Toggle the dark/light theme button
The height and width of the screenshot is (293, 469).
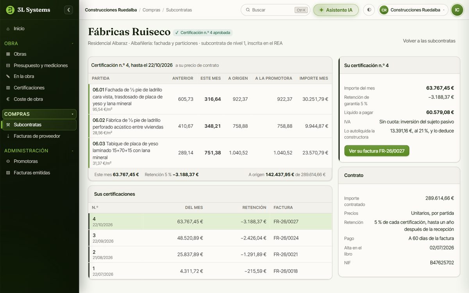click(369, 10)
